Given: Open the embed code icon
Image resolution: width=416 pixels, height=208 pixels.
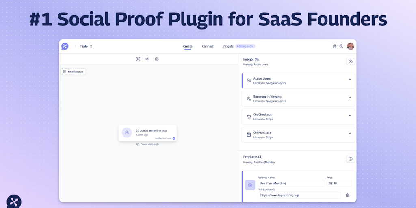Looking at the screenshot, I should click(x=147, y=59).
